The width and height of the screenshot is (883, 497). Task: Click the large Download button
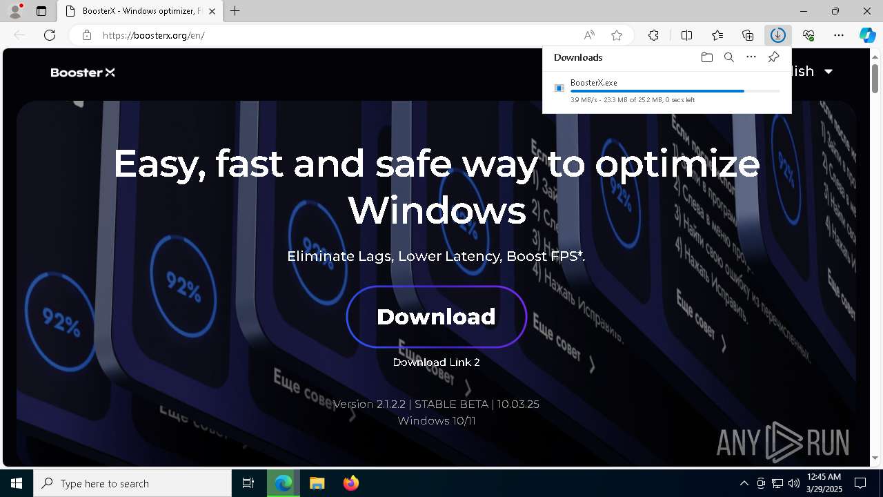[437, 317]
